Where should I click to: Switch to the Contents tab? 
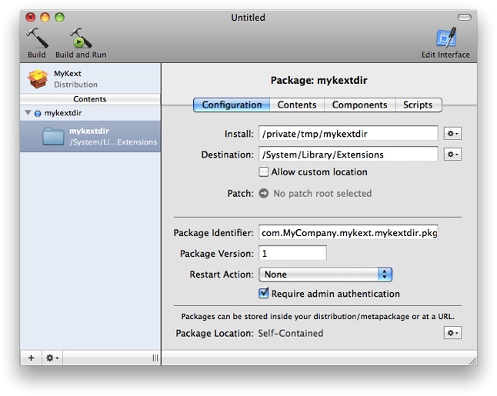(x=296, y=105)
